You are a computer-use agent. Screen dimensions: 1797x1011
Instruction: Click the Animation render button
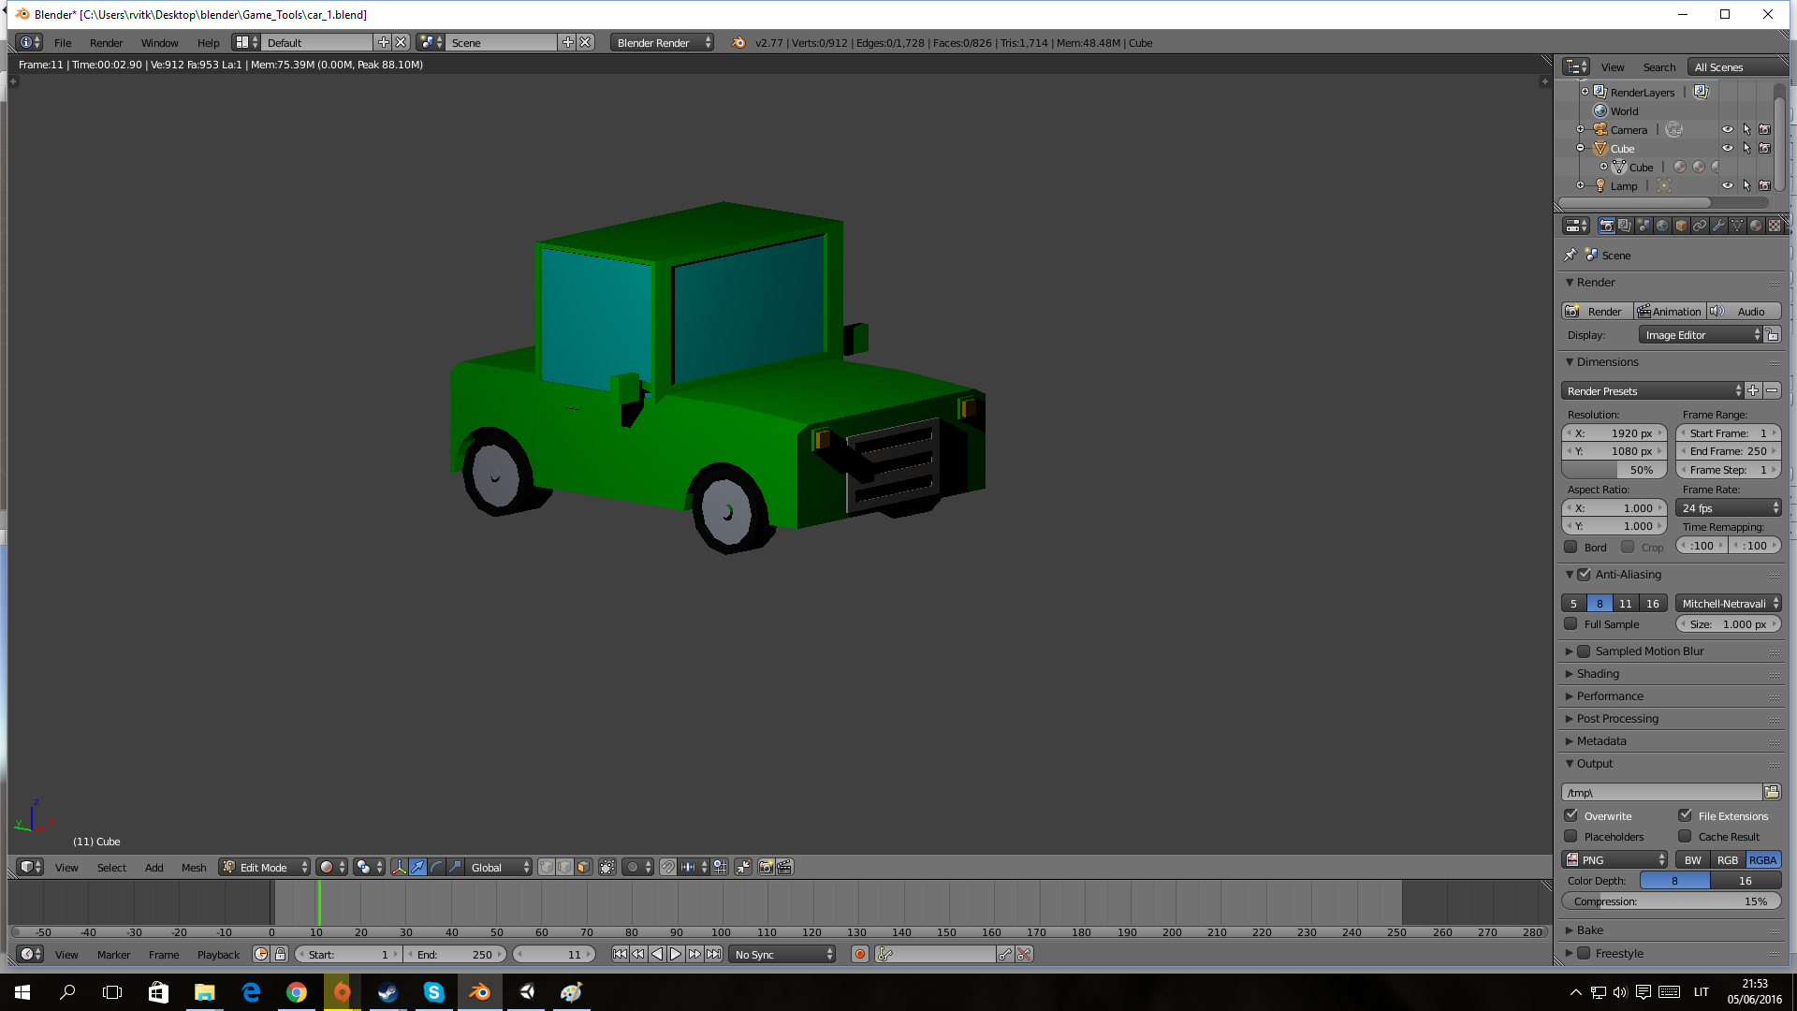point(1670,311)
